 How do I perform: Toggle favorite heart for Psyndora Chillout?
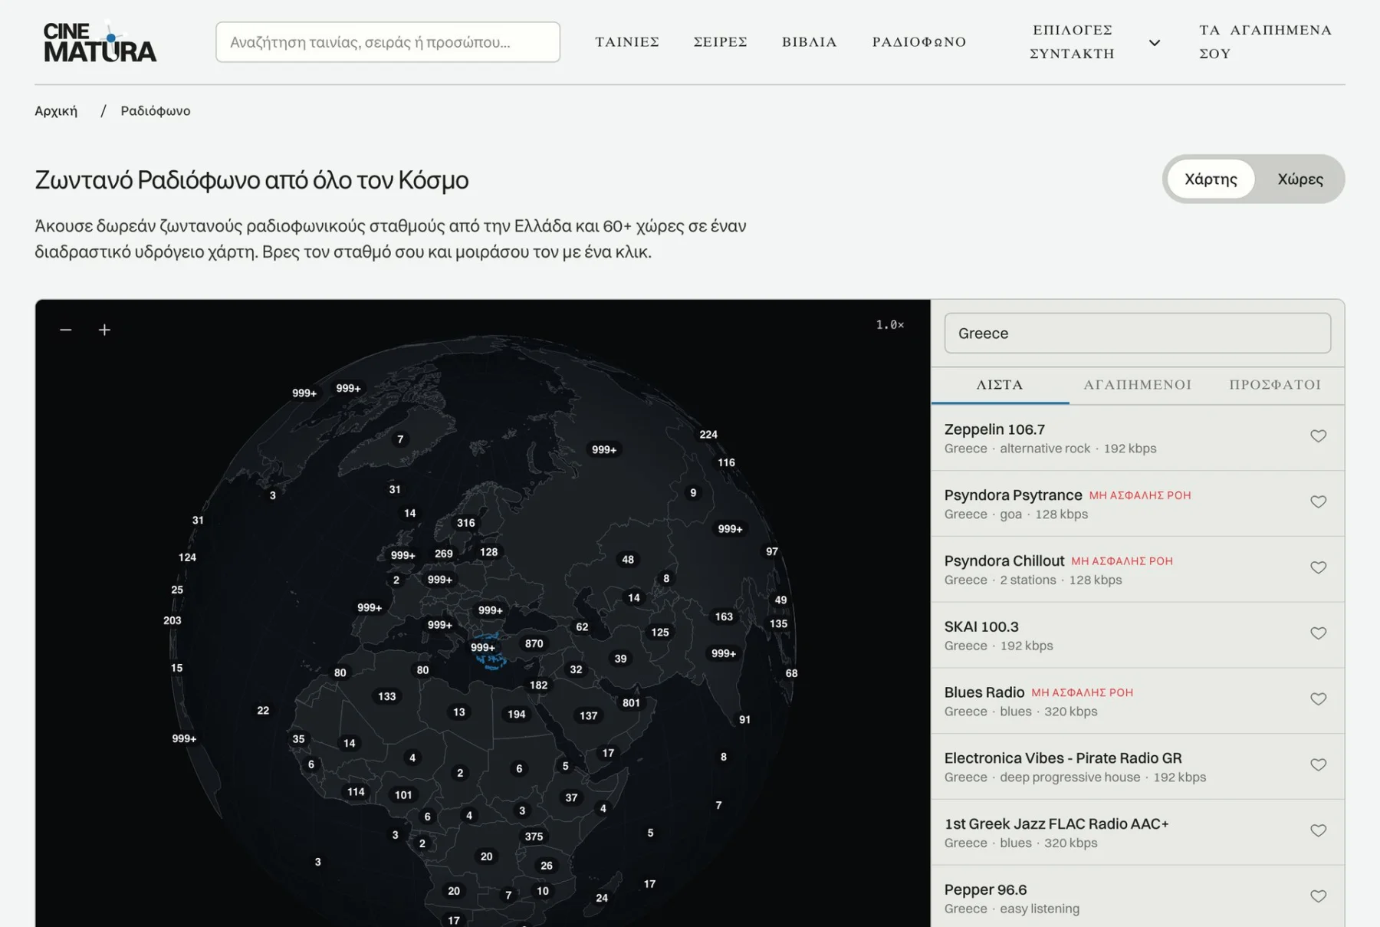point(1318,568)
